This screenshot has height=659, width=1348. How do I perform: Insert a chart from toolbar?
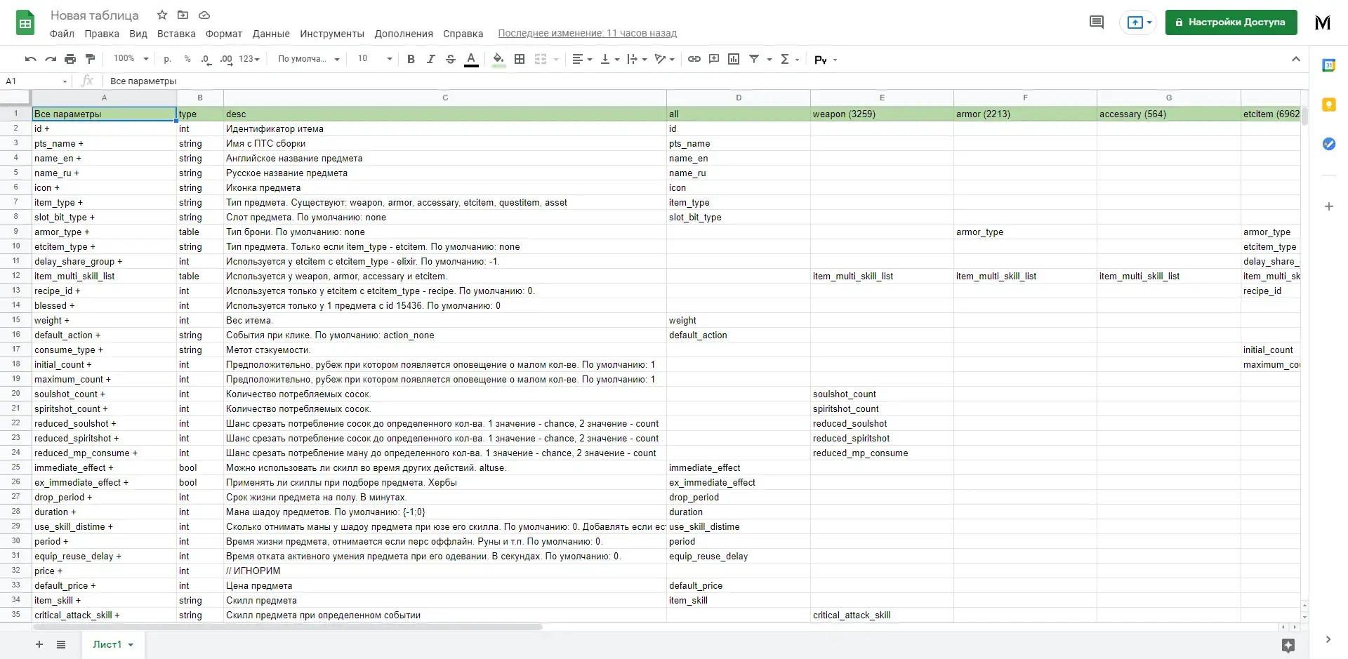[x=734, y=59]
